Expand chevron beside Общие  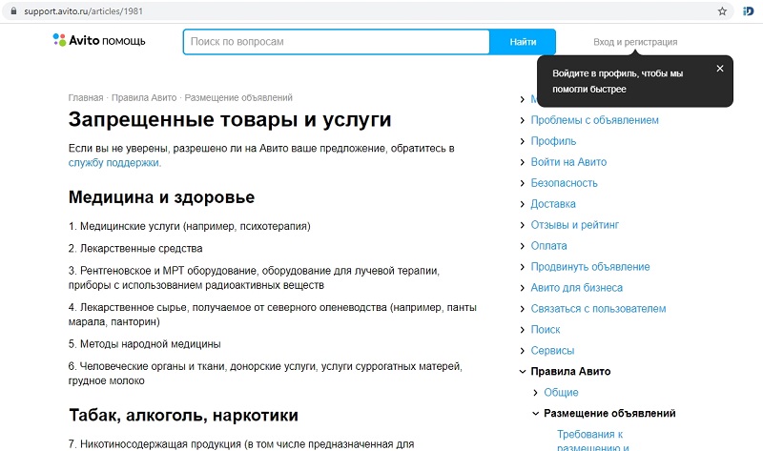point(535,393)
